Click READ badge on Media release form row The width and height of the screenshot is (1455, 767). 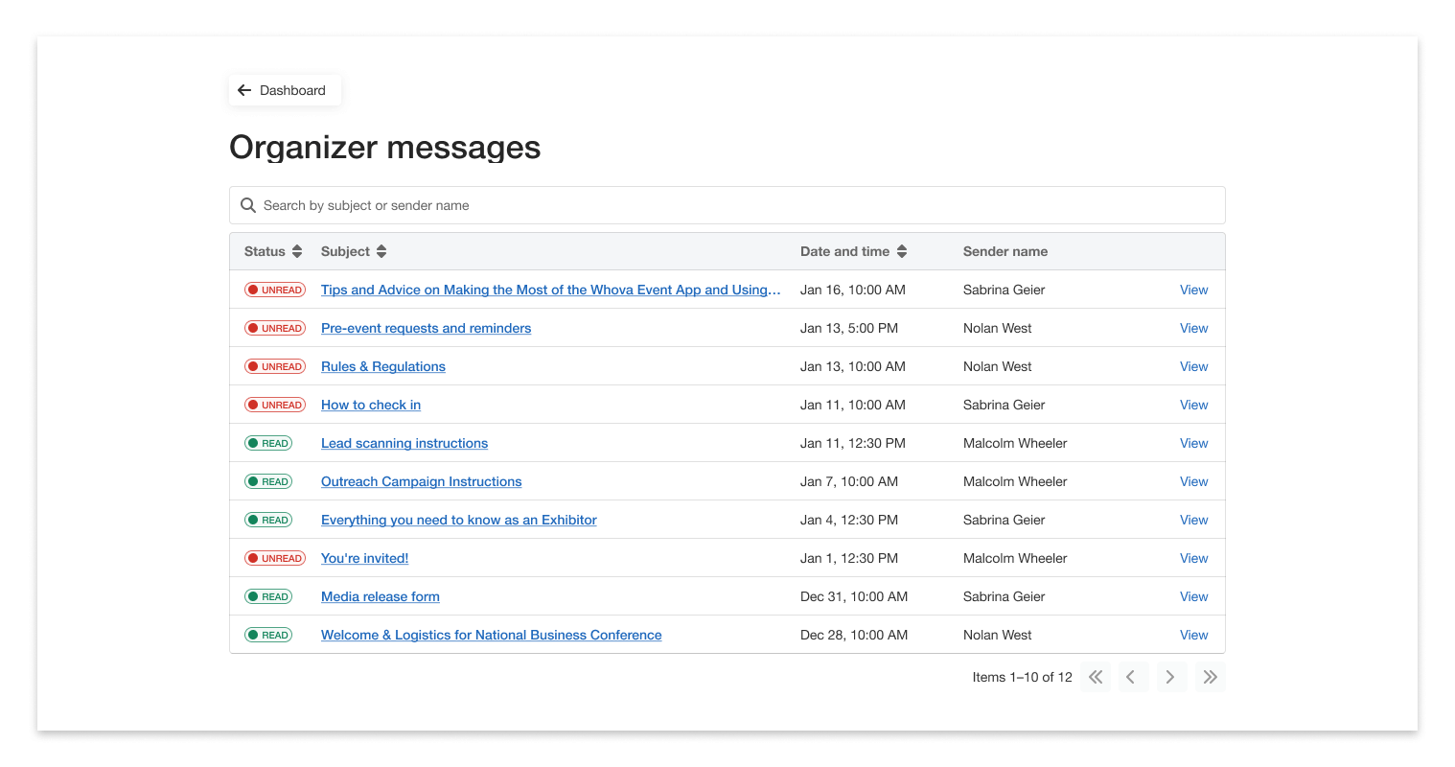coord(268,596)
